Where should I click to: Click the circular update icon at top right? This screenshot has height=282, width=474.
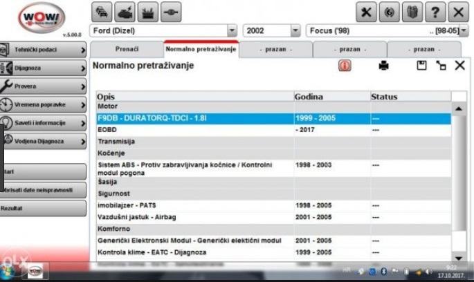pos(390,12)
